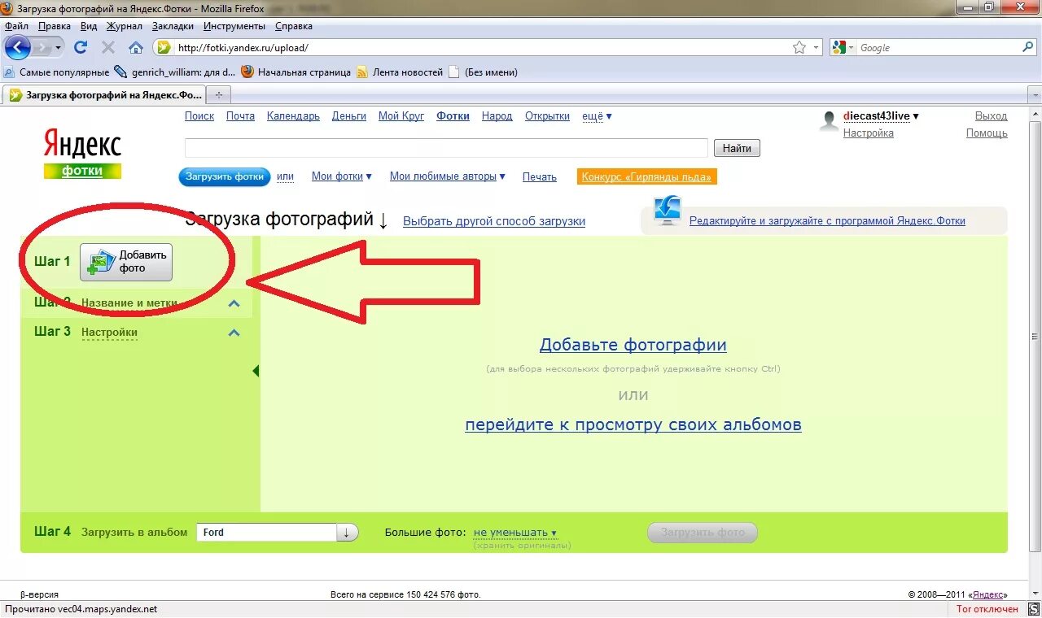Click the Yandex Fotki program monitor icon

(x=668, y=211)
